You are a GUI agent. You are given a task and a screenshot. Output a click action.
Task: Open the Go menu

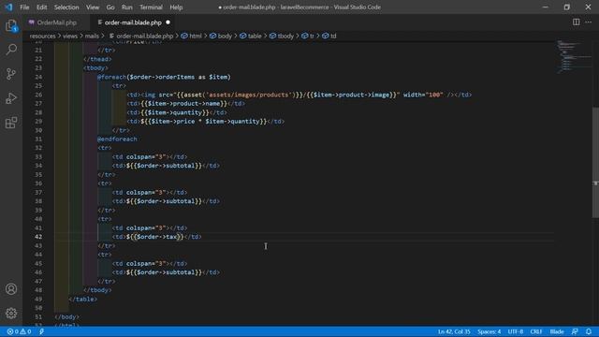pos(110,7)
